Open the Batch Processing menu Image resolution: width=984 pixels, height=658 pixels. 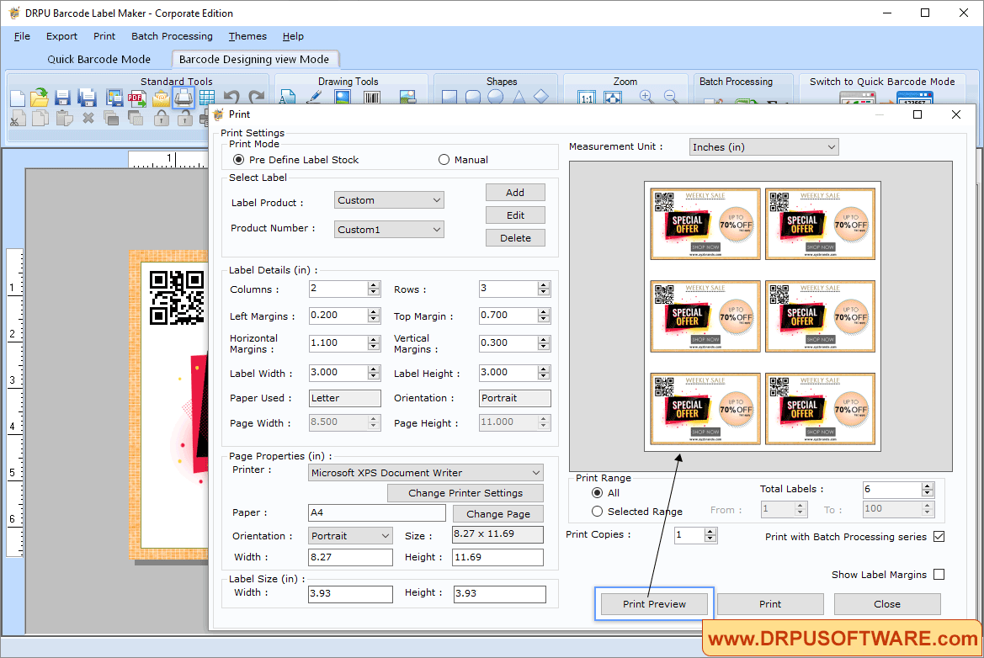(172, 36)
